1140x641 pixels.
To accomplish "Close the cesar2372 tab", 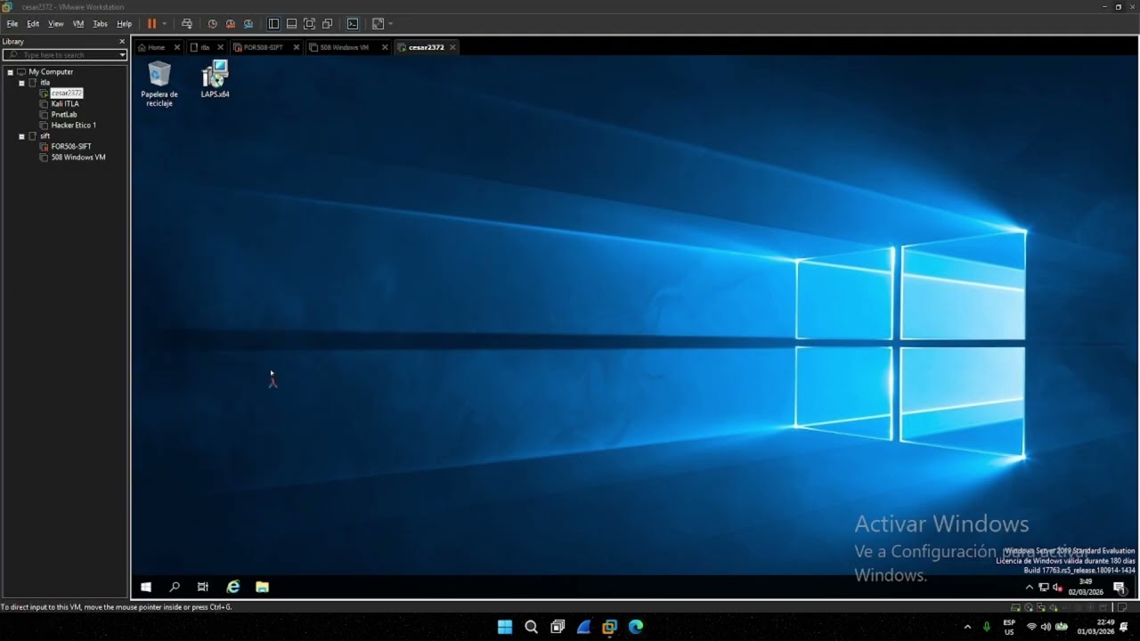I will (452, 47).
